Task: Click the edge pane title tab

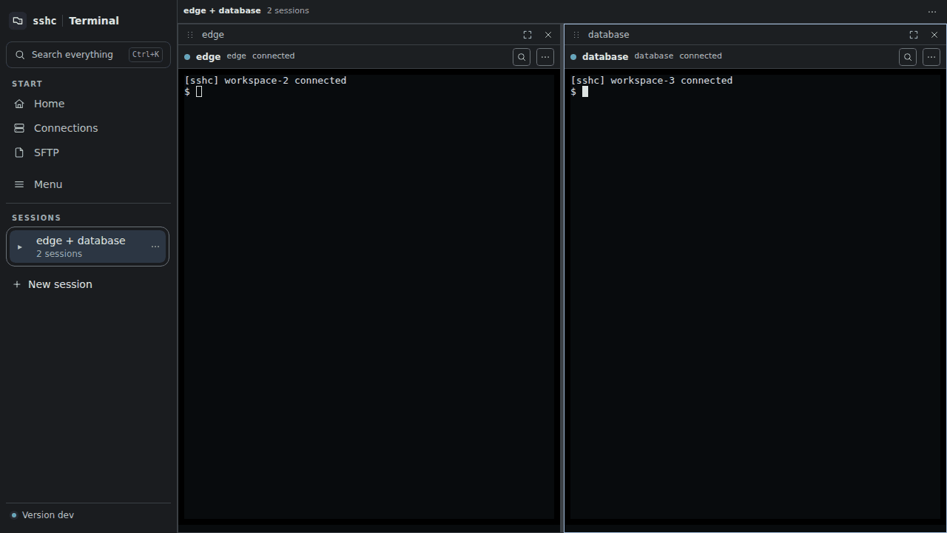Action: coord(213,35)
